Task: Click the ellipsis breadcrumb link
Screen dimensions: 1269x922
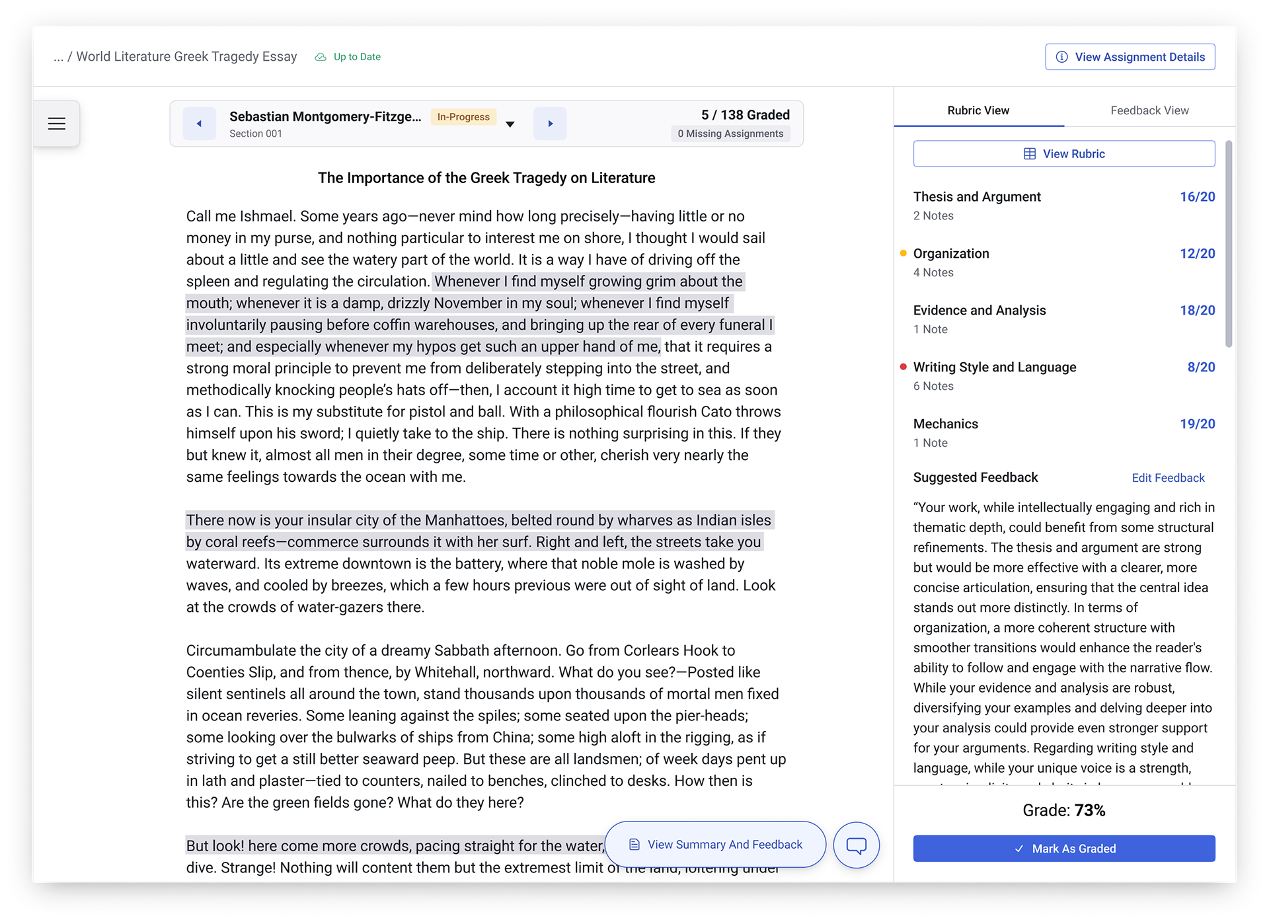Action: 58,57
